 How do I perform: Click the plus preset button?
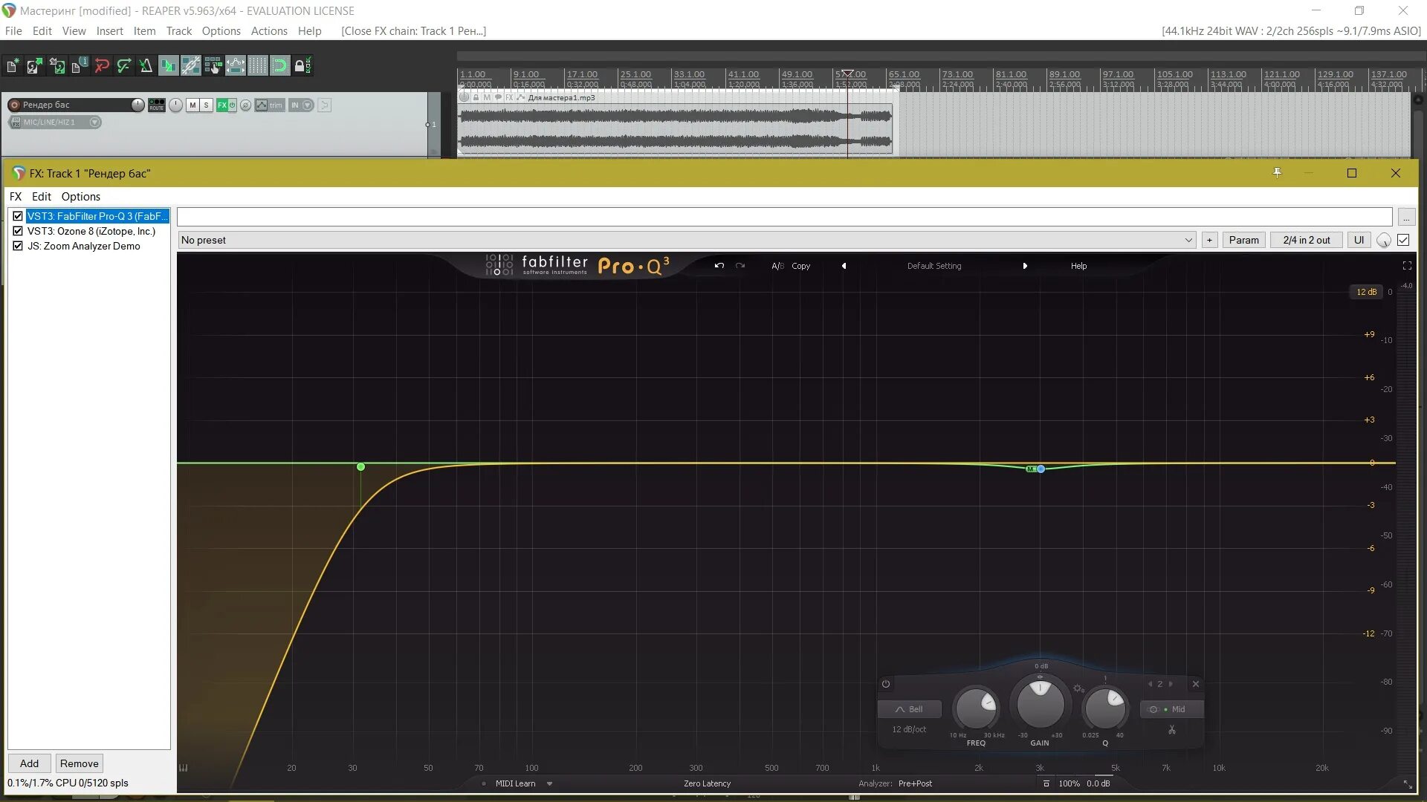(x=1209, y=240)
